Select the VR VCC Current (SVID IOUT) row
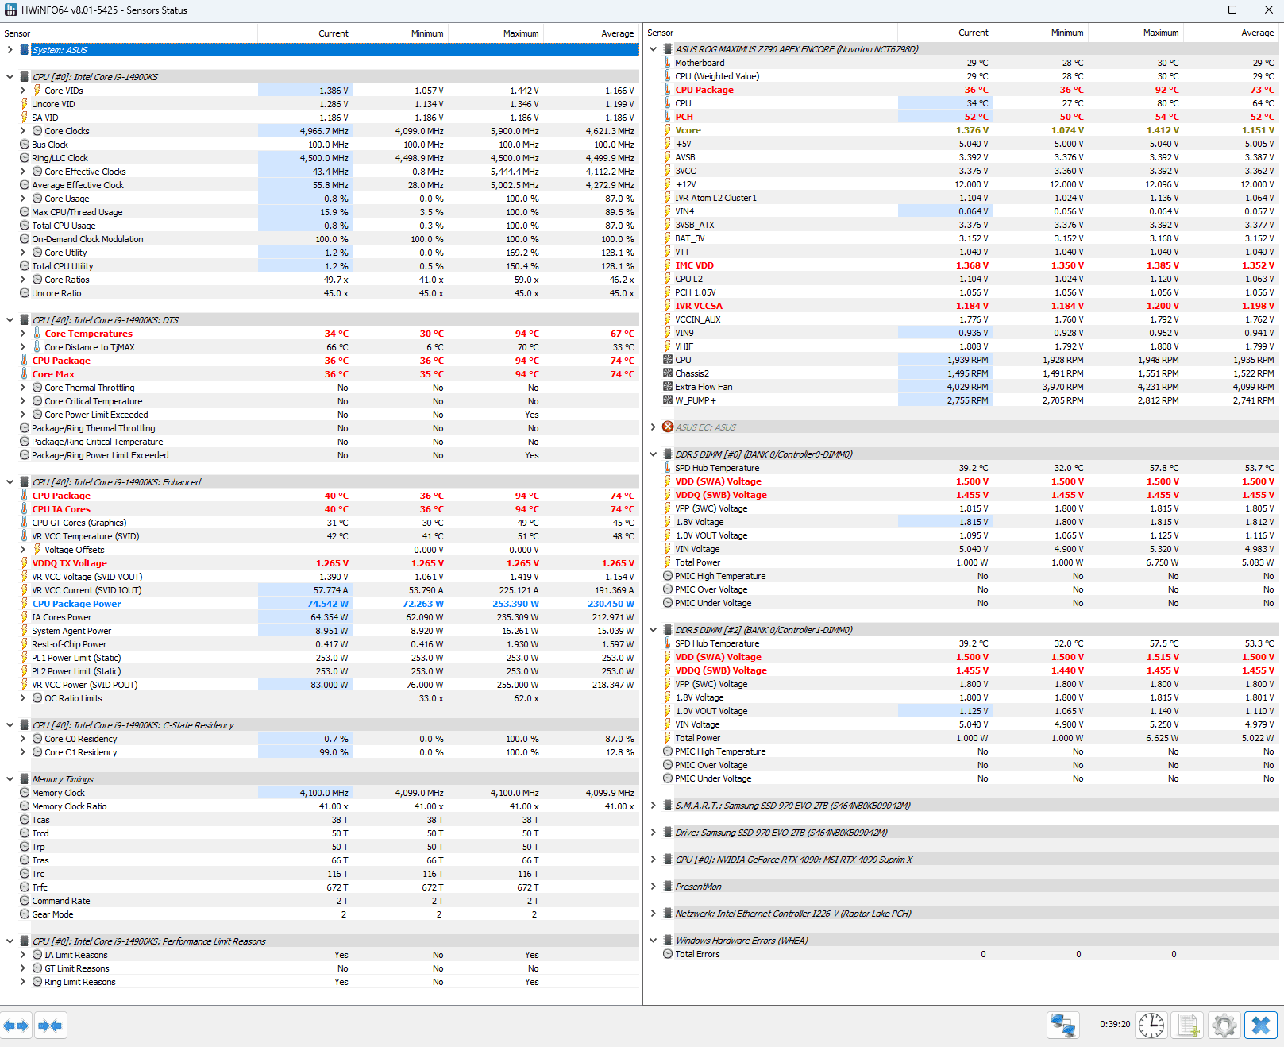Screen dimensions: 1284x1047 pyautogui.click(x=320, y=590)
